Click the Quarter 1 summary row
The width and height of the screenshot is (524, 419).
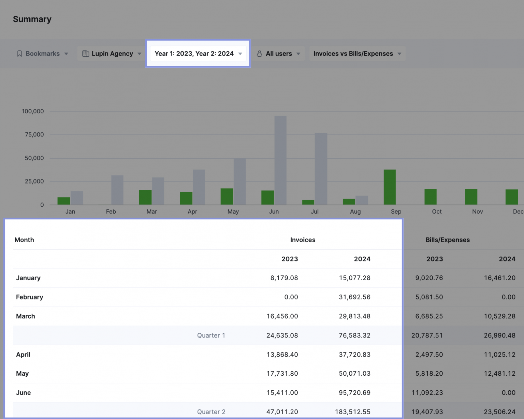click(x=211, y=335)
